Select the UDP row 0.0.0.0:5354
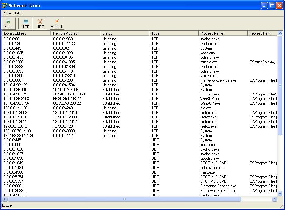285x210 pixels. 140,177
